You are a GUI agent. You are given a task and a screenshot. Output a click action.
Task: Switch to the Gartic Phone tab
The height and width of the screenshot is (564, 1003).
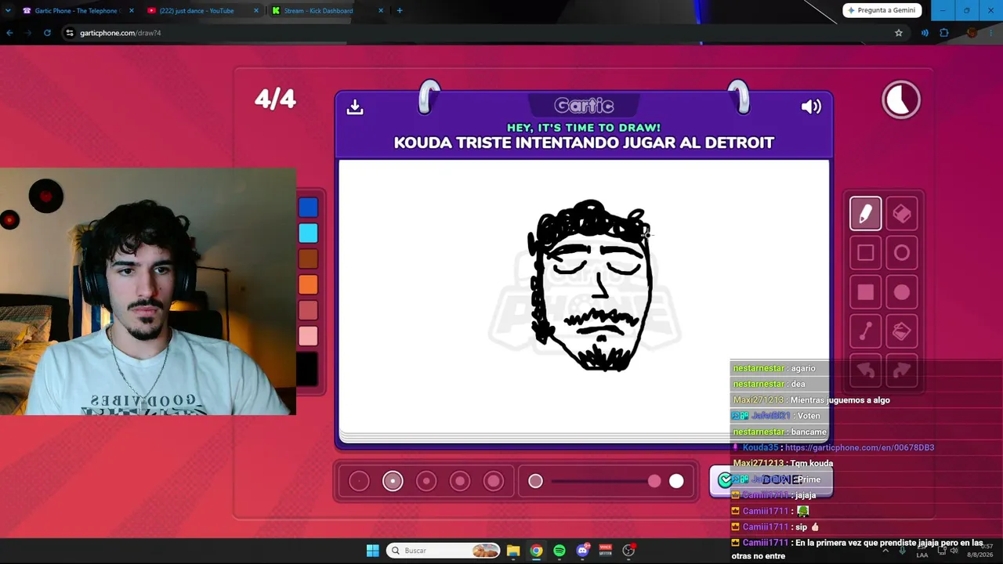[x=78, y=11]
